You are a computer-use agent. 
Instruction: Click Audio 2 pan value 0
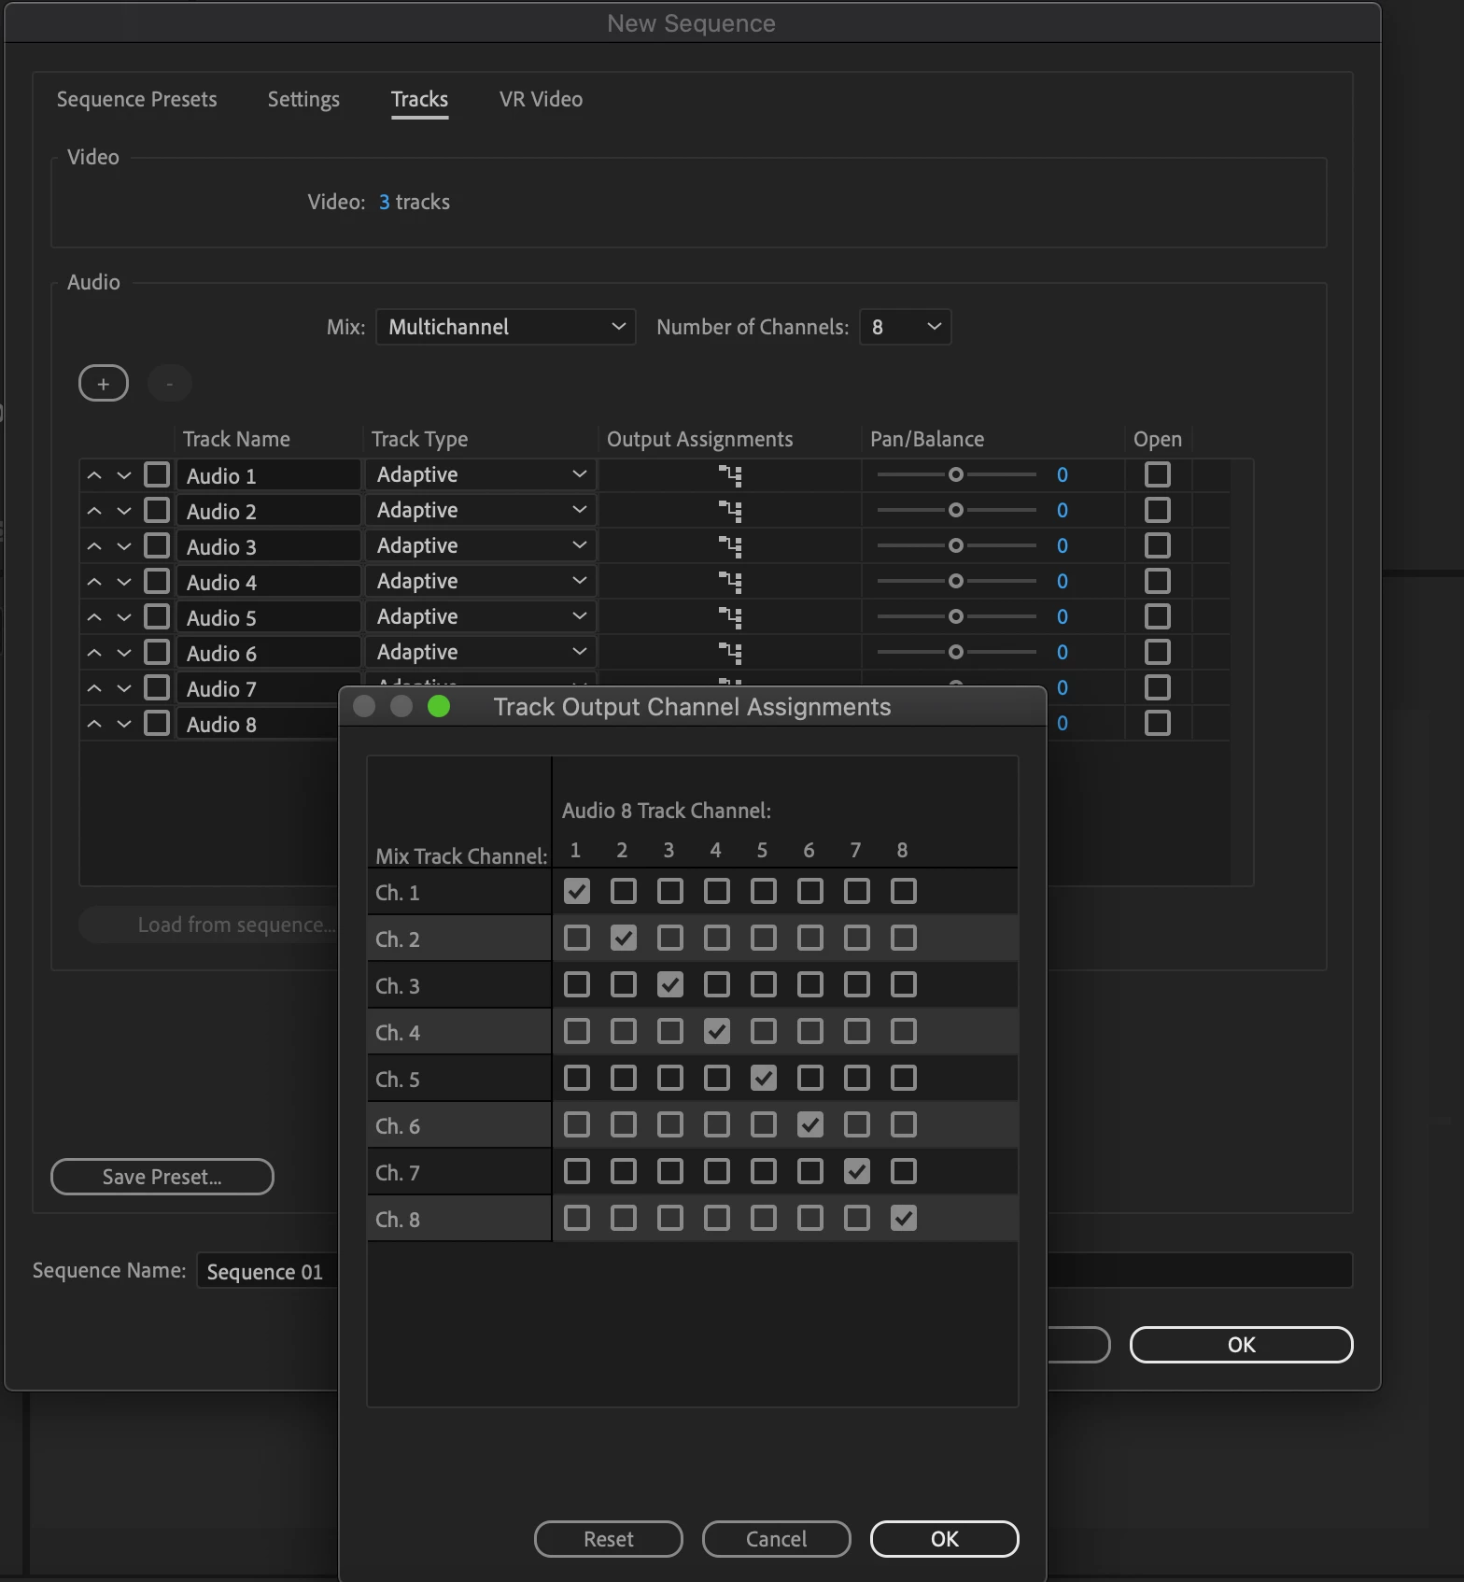1063,510
